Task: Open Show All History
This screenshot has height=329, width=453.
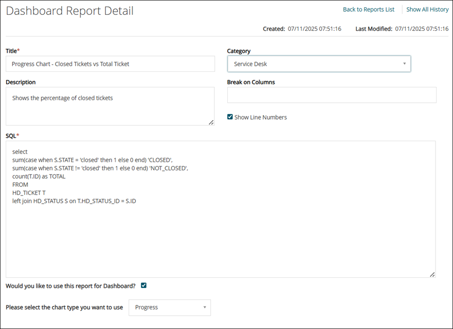Action: pyautogui.click(x=427, y=9)
